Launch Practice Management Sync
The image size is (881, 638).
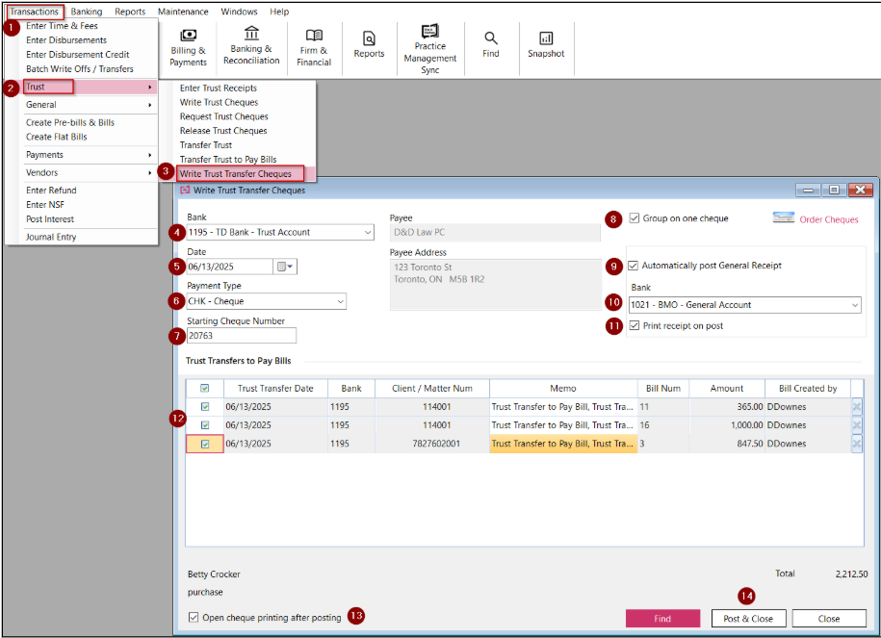[x=430, y=46]
